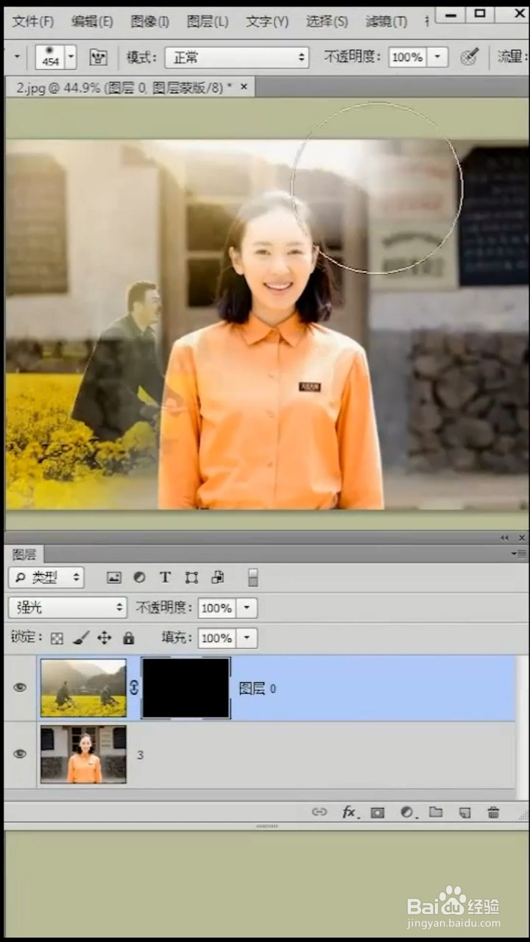Create a new layer icon
The width and height of the screenshot is (530, 942).
pos(464,812)
